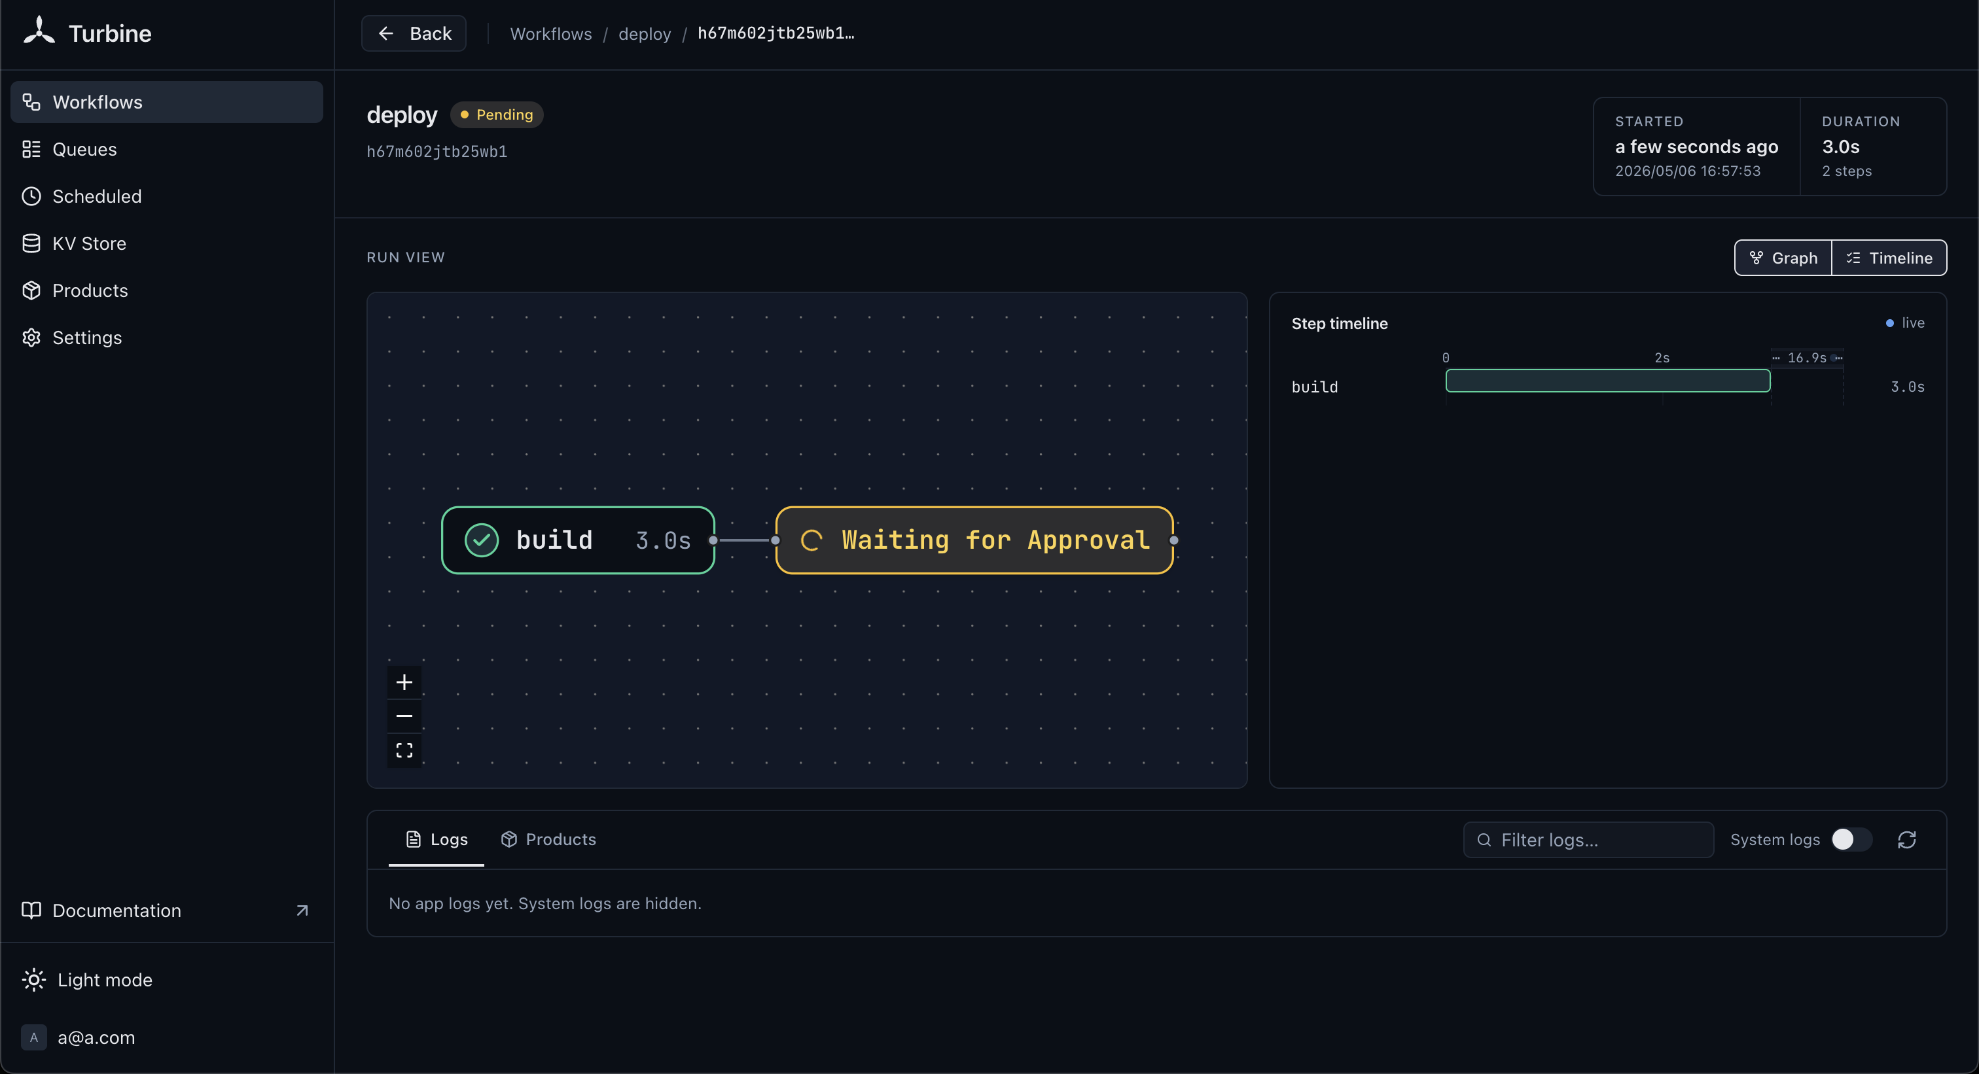The height and width of the screenshot is (1074, 1979).
Task: Open the Products sidebar item
Action: tap(167, 290)
